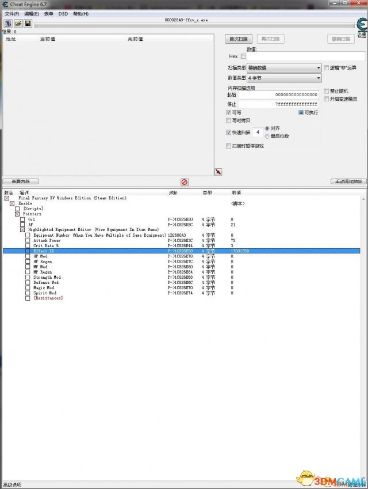Screen dimensions: 368x489
Task: Click the 当前值 column header
Action: [48, 39]
